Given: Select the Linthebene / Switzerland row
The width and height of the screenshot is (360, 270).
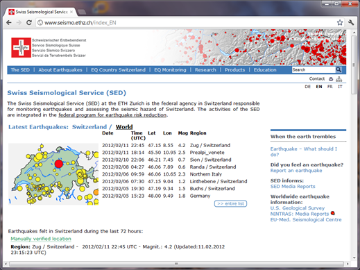Looking at the screenshot, I should pyautogui.click(x=175, y=181).
